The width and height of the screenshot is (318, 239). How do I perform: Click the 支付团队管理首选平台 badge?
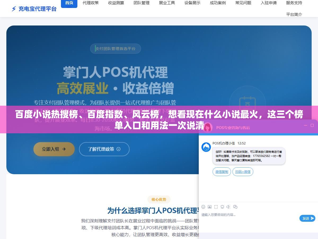115,49
